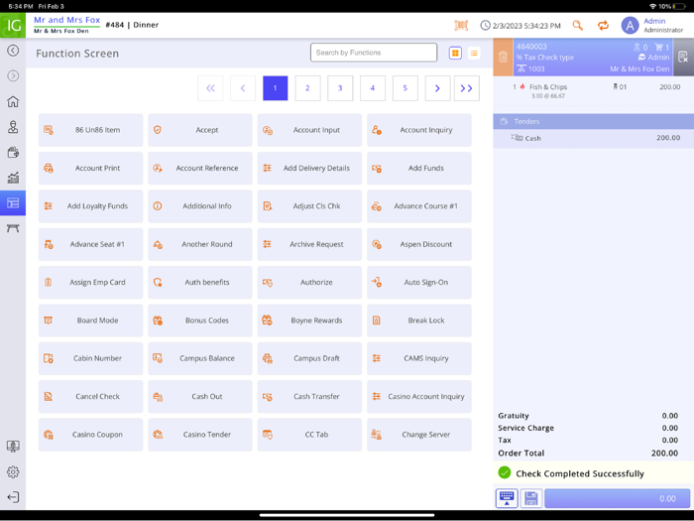Click the blue amount field showing 0.00

(617, 498)
